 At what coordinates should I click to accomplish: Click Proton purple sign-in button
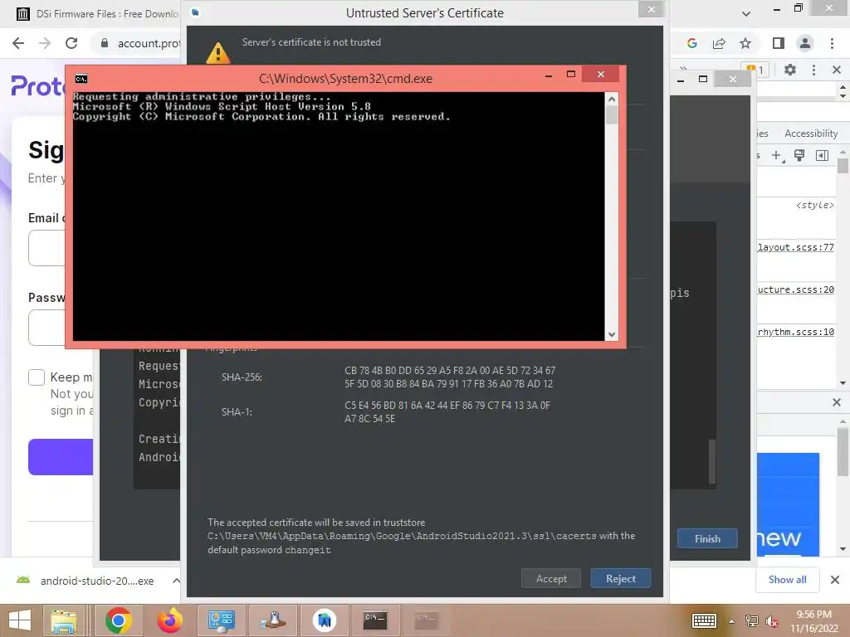[61, 457]
